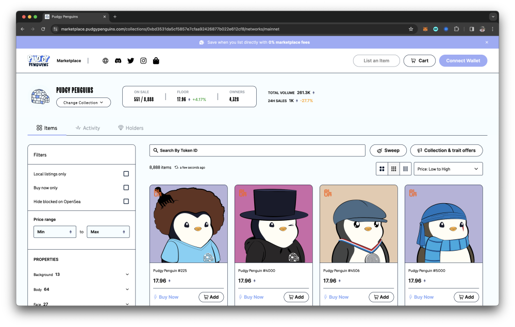Add Pudgy Penguin #4000 to cart
The image size is (515, 327).
pos(296,297)
